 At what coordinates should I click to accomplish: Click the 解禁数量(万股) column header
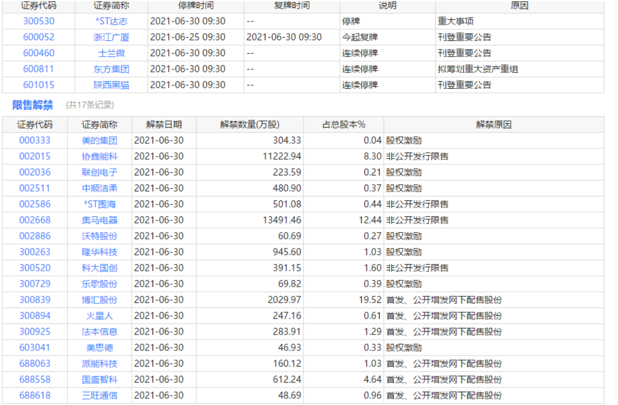(250, 125)
